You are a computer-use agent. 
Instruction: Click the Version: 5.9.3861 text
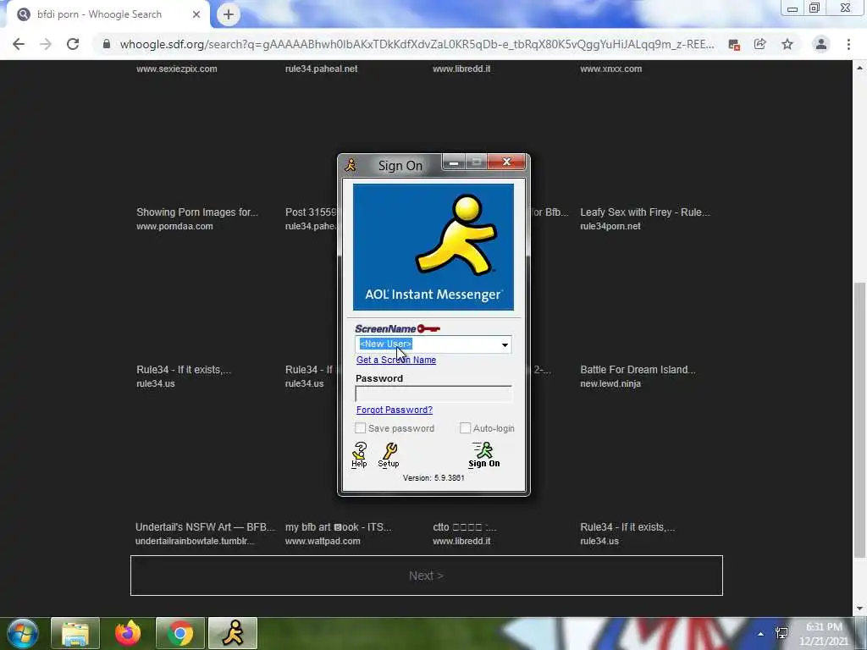point(433,477)
